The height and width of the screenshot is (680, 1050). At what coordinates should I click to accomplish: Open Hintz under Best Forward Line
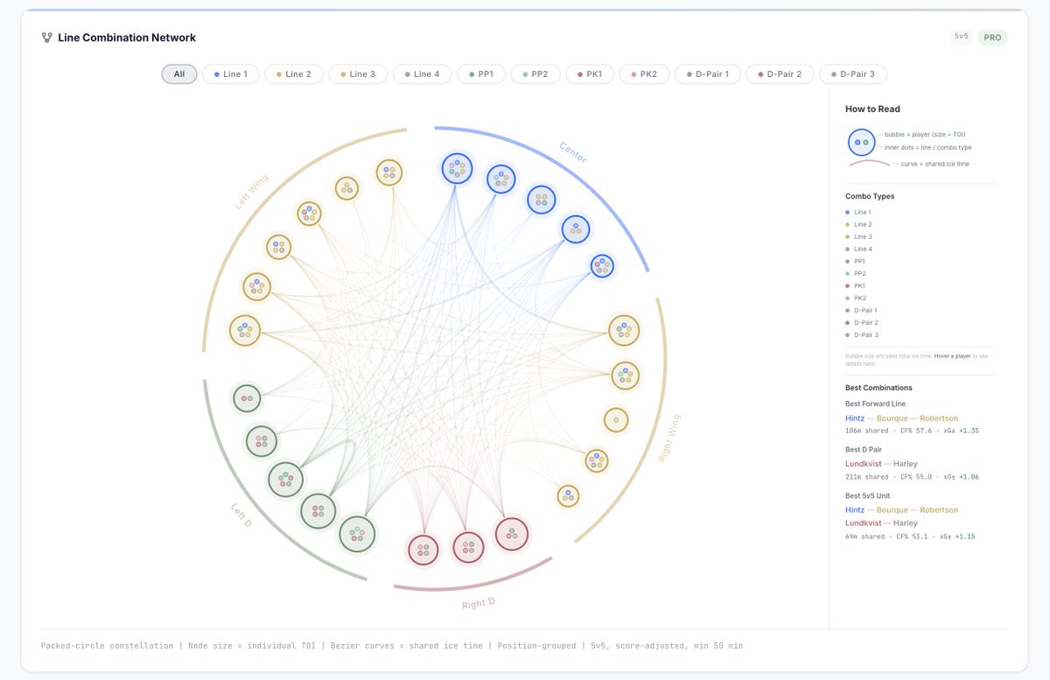pos(855,418)
